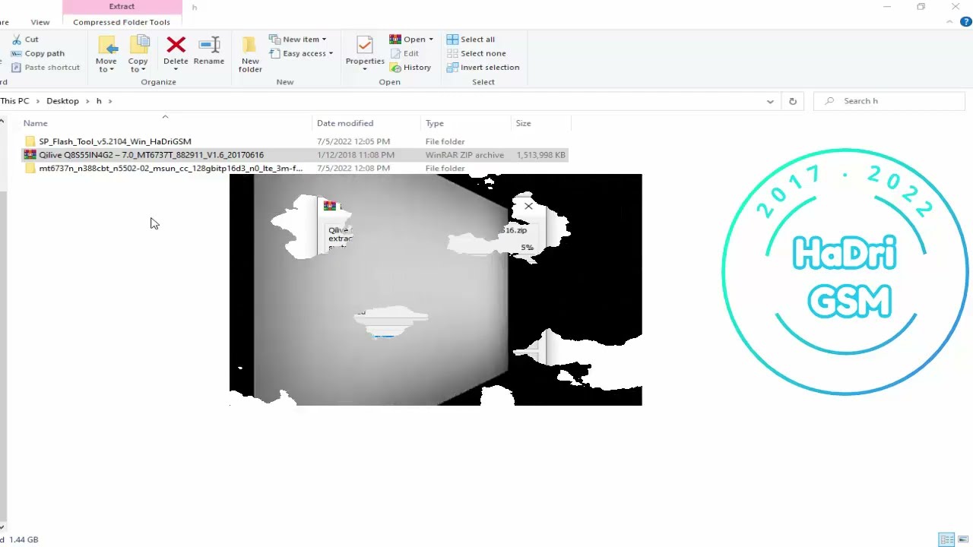The height and width of the screenshot is (547, 973).
Task: Click the 7/5/2022 12:08 PM date cell
Action: [353, 169]
